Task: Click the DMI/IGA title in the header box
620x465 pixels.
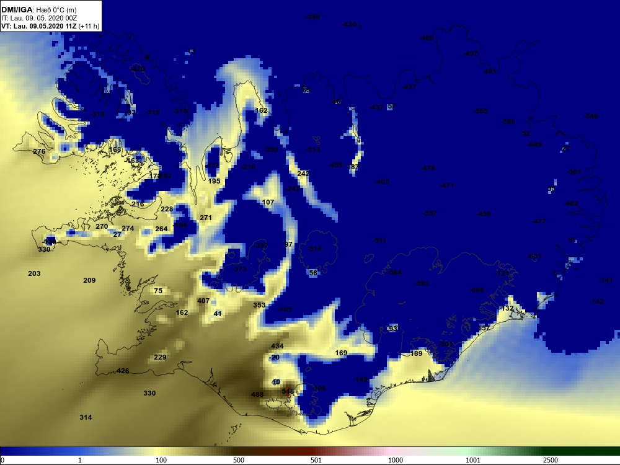Action: coord(17,9)
